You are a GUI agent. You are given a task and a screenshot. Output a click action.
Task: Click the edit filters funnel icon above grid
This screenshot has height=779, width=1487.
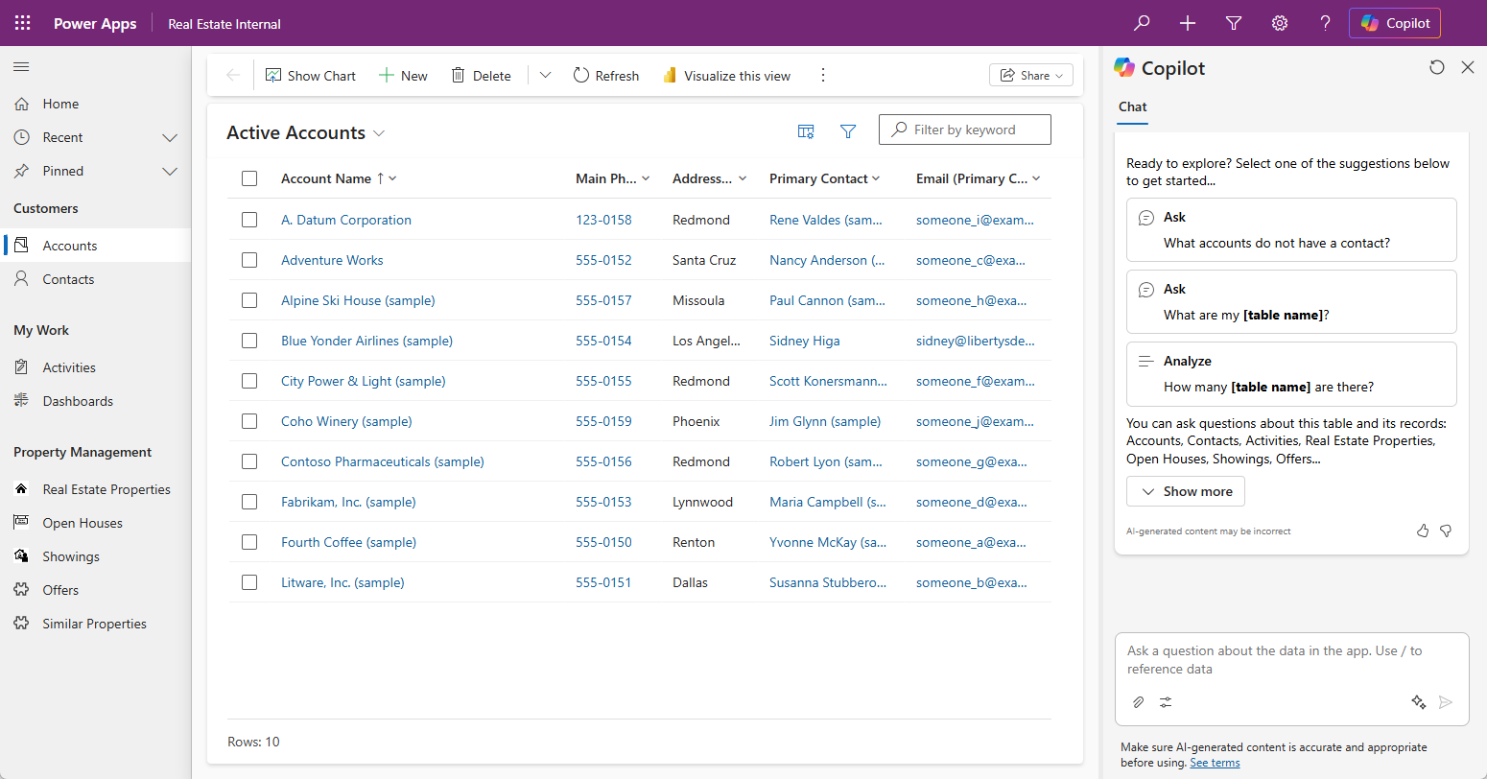(x=848, y=131)
